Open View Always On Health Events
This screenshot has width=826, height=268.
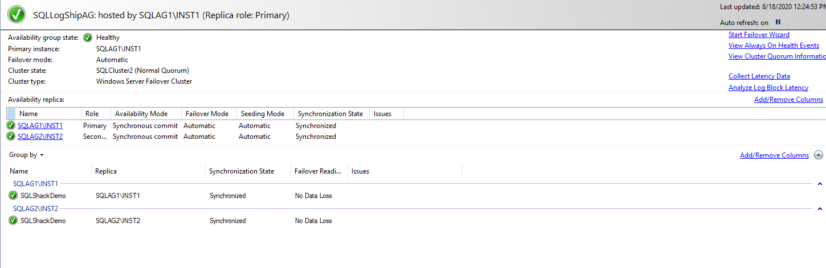(x=774, y=46)
